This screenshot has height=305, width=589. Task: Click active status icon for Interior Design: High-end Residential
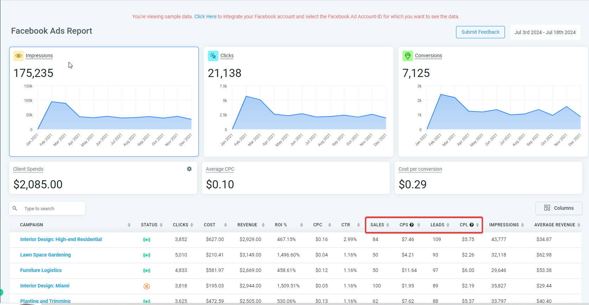click(x=147, y=240)
